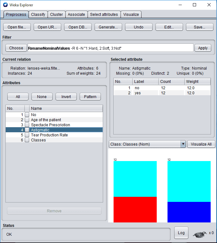Image resolution: width=217 pixels, height=243 pixels.
Task: Click the Open file... button
Action: click(17, 27)
